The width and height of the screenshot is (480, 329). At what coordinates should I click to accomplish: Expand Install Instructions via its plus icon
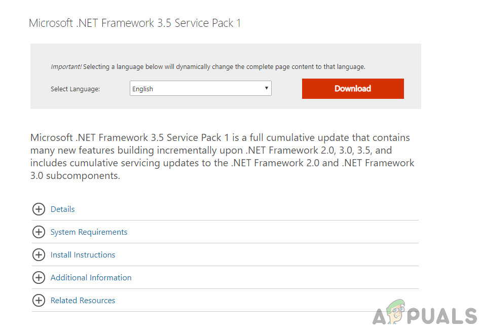[x=39, y=255]
